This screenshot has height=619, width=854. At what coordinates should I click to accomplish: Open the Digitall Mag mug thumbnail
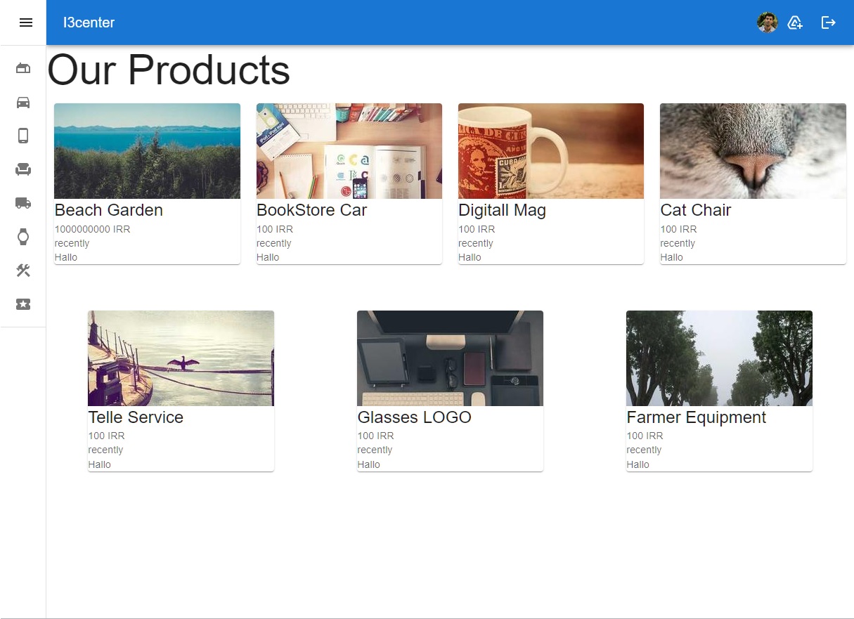[x=550, y=151]
